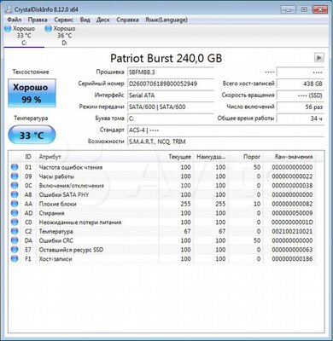Click the Атрибут column header

pos(97,157)
